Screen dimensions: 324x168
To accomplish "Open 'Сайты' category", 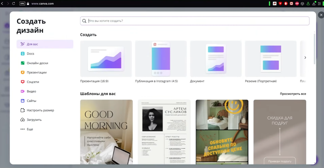I will [x=45, y=101].
